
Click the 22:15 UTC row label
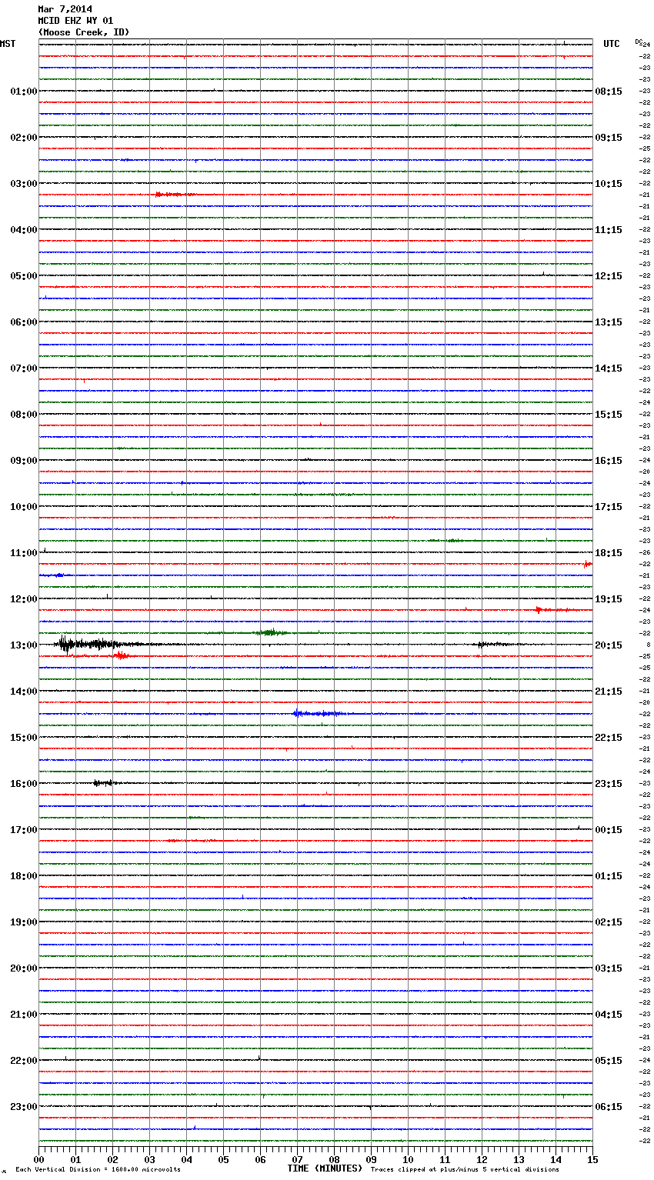[x=609, y=738]
